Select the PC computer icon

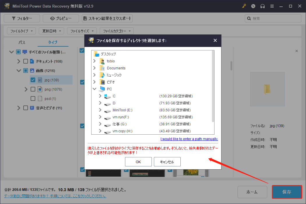(102, 89)
